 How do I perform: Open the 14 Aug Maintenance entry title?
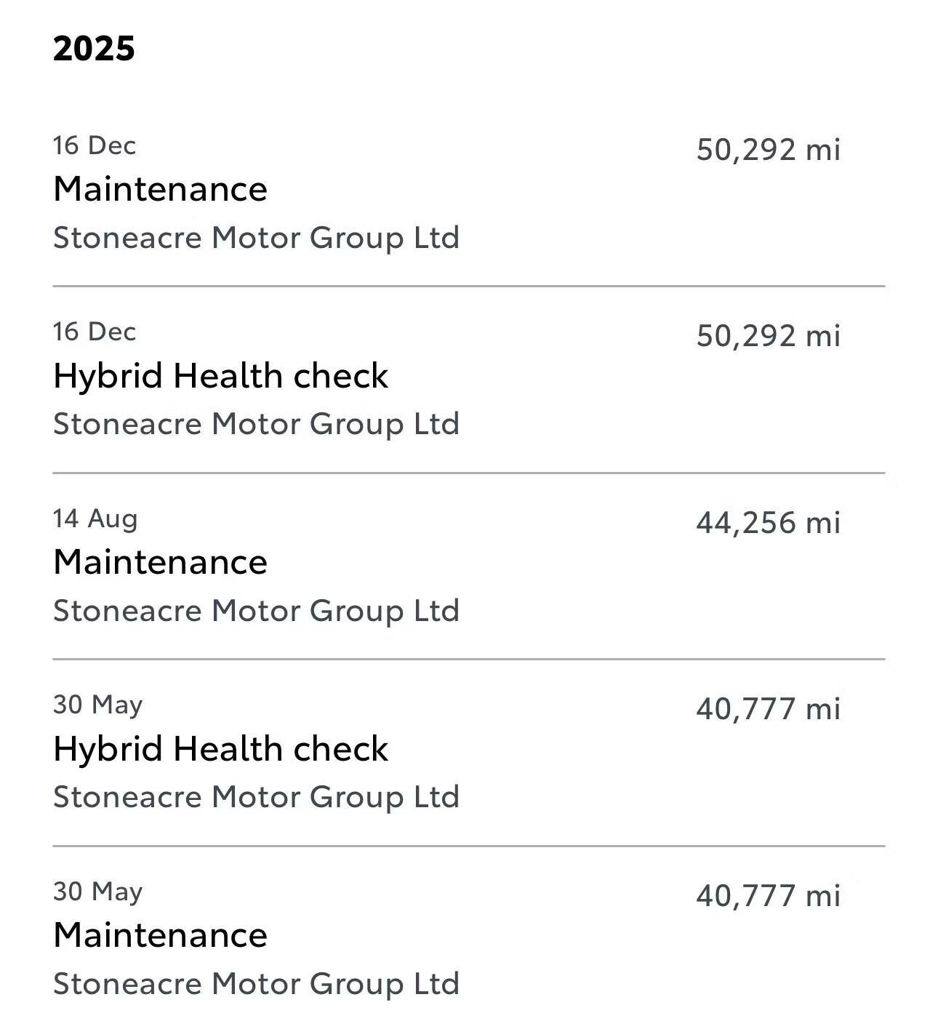[160, 562]
